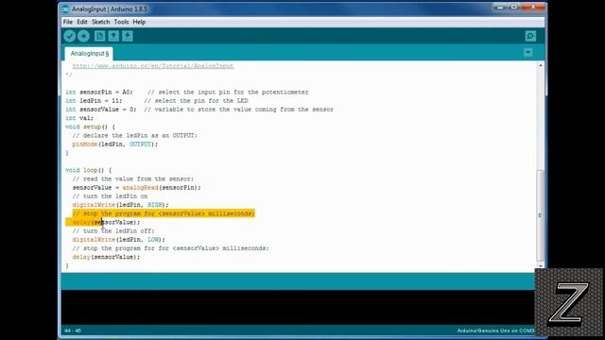The image size is (605, 340).
Task: Click '// turn the ledPin off:' comment
Action: (x=113, y=230)
